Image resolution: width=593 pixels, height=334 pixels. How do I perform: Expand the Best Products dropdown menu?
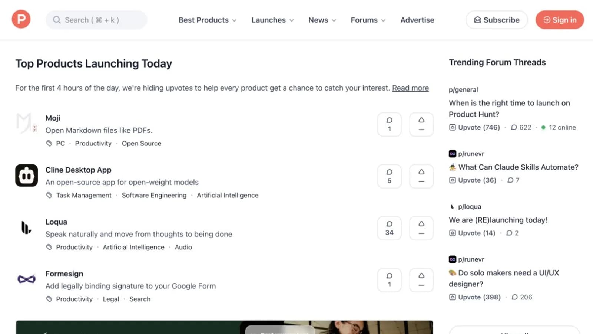(x=208, y=20)
